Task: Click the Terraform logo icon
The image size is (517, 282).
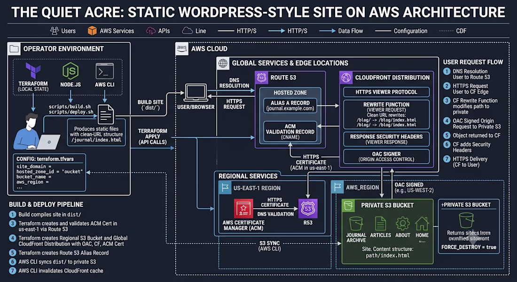Action: click(x=33, y=71)
